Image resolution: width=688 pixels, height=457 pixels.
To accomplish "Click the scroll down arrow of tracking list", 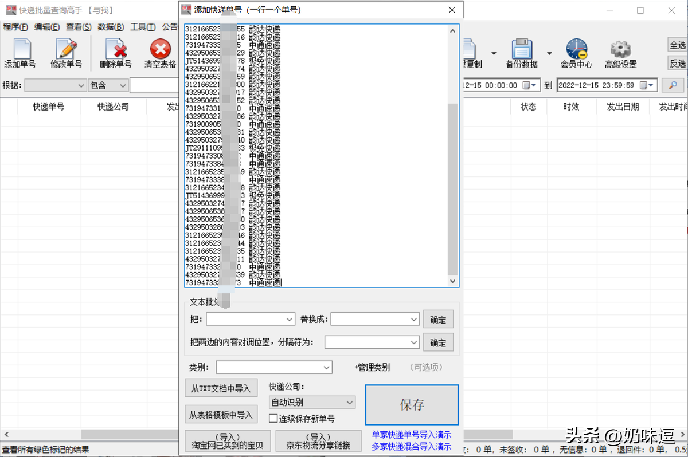I will (453, 281).
